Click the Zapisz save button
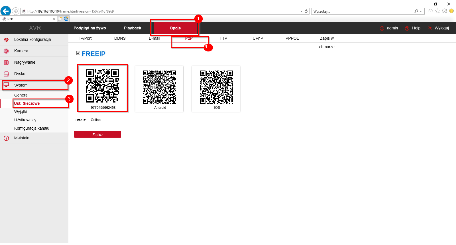456x245 pixels. pyautogui.click(x=97, y=134)
